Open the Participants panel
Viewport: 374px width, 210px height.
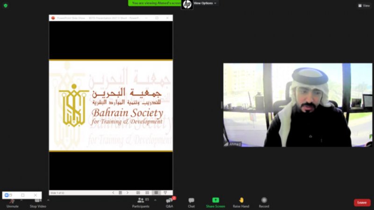(141, 203)
